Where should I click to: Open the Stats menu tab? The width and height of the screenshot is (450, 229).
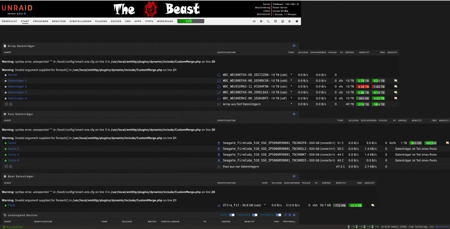click(x=149, y=21)
